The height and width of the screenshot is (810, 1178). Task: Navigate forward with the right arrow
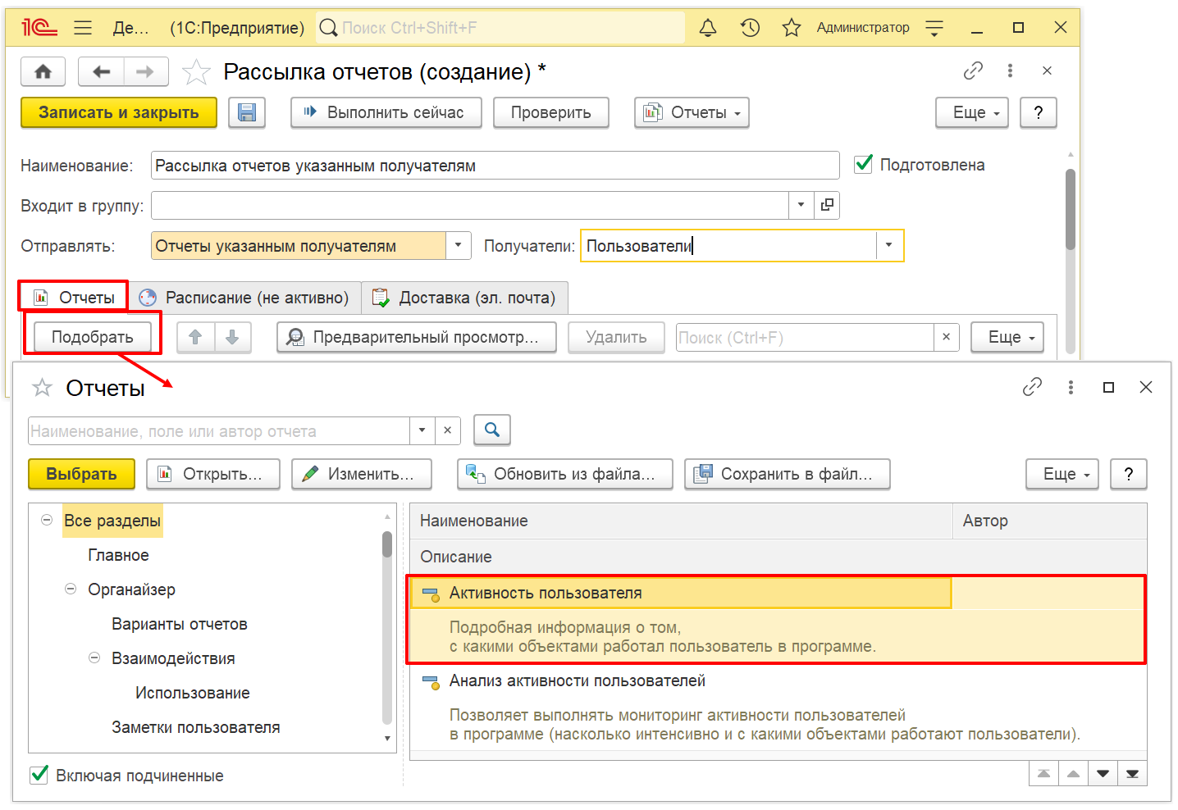click(145, 71)
